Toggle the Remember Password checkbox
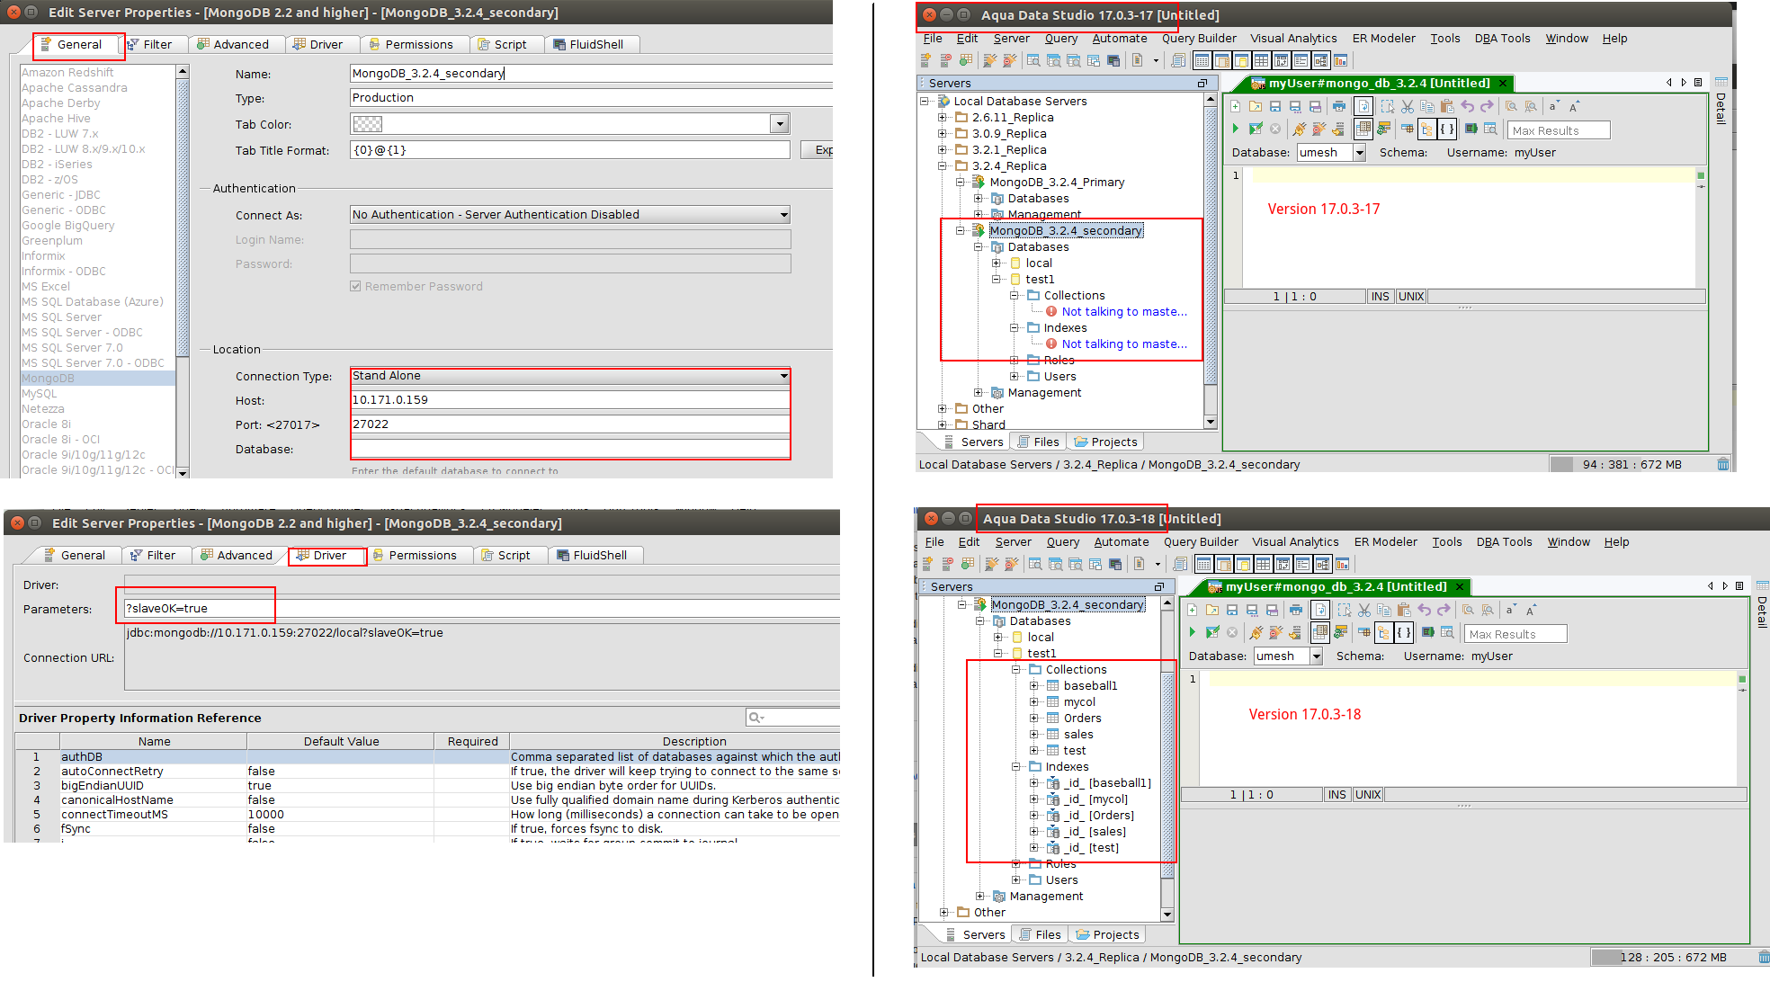This screenshot has width=1770, height=982. 356,287
